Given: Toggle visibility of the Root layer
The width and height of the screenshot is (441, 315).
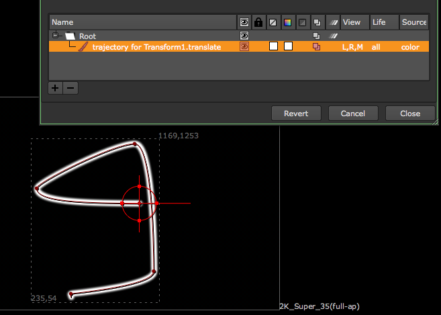Looking at the screenshot, I should 244,36.
